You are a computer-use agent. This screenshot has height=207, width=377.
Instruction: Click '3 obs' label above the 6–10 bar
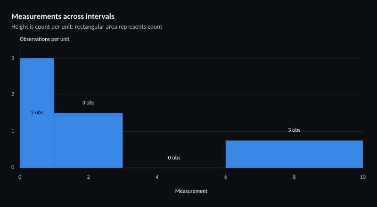pos(294,130)
